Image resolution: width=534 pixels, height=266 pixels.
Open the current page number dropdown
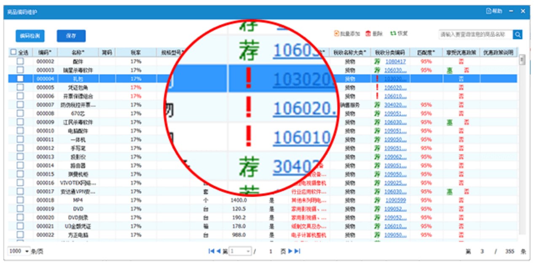240,251
